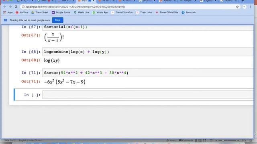Open the Google Forms bookmark

[x=61, y=12]
